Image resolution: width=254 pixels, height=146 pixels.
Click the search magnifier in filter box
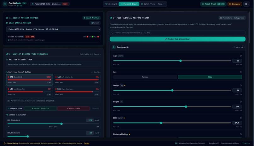point(113,33)
